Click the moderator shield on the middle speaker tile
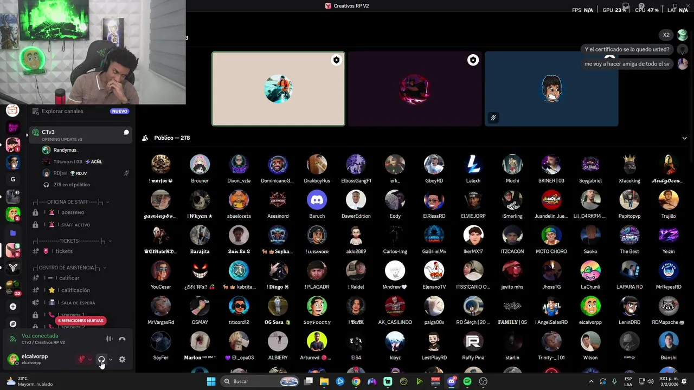 point(473,60)
